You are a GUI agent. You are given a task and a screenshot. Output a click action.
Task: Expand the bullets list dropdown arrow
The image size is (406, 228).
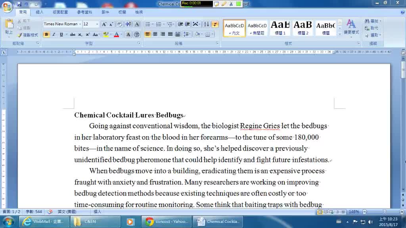click(153, 24)
